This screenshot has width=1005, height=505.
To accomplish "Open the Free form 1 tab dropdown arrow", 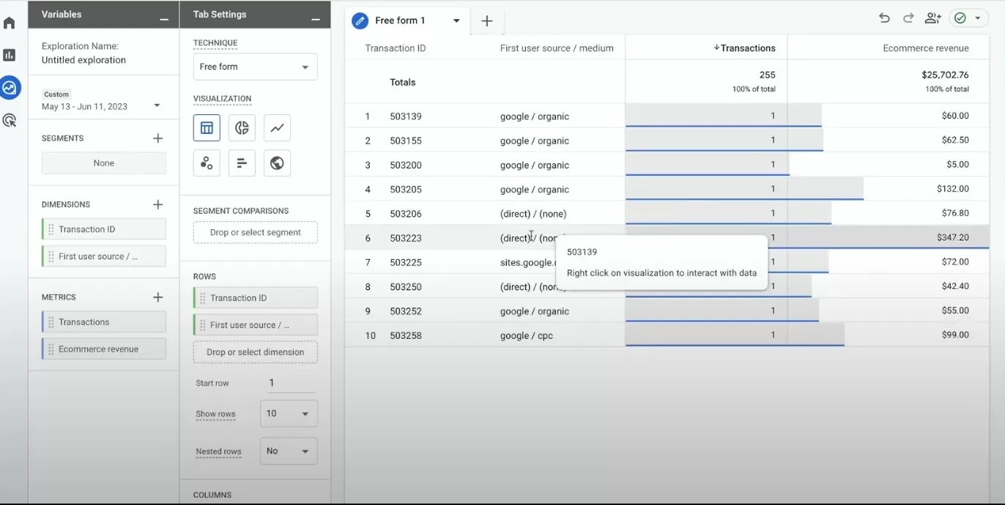I will [x=456, y=20].
